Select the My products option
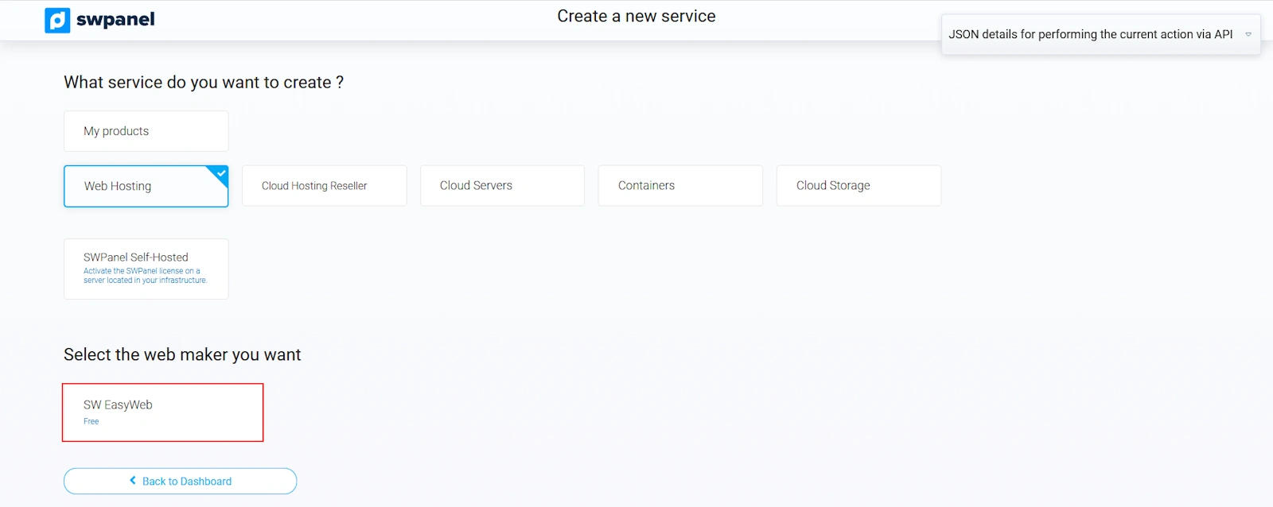The width and height of the screenshot is (1273, 507). point(146,131)
